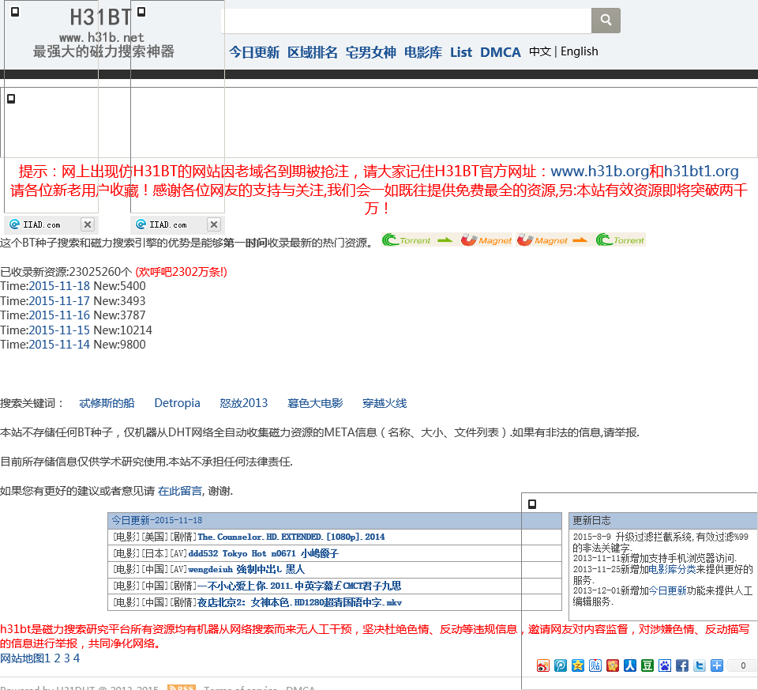Search keyword Detropia
Viewport: 758px width, 690px height.
tap(177, 403)
